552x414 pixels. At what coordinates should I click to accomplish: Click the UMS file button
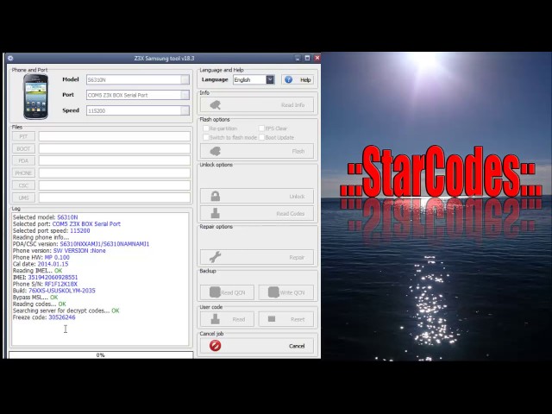[x=23, y=198]
